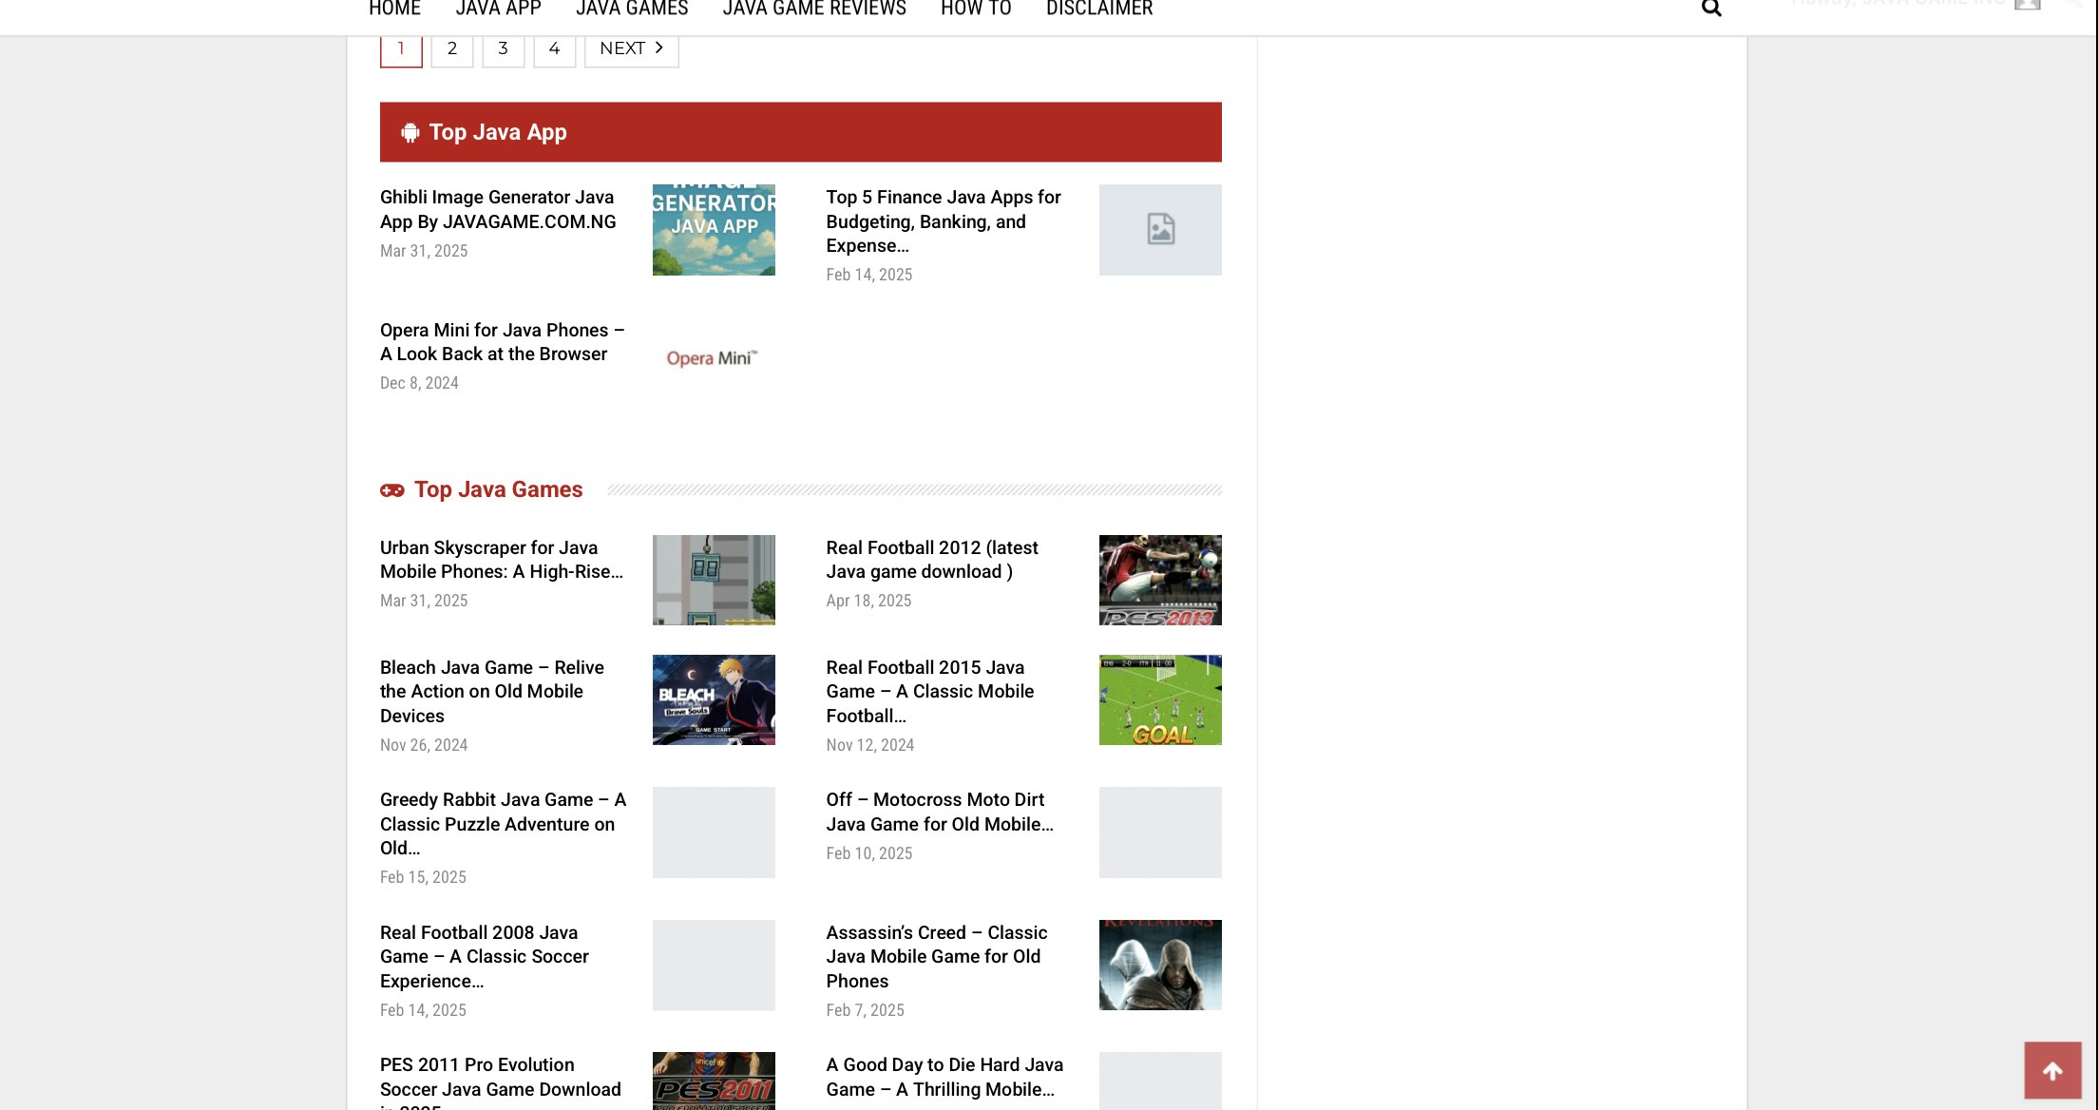Screen dimensions: 2098x1110
Task: Open the HOME menu item
Action: click(x=394, y=9)
